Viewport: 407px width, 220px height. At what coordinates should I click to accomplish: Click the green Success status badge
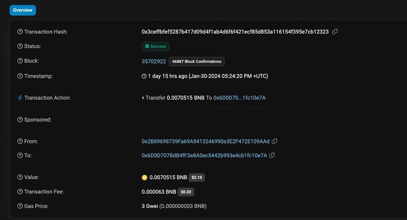(155, 47)
